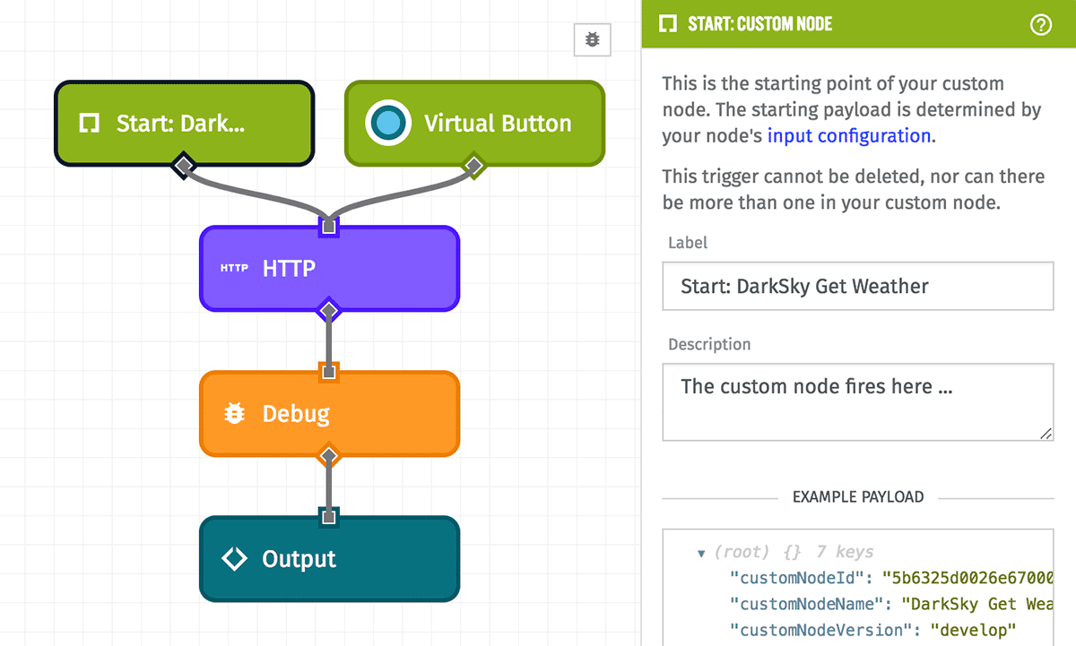Click the HTTP node's output connector
This screenshot has width=1076, height=646.
point(329,311)
